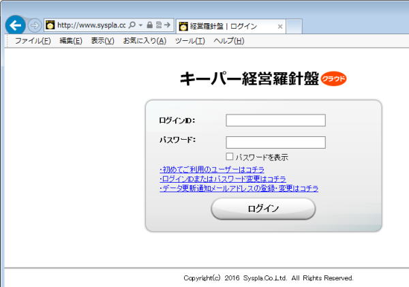Click the ログイン button
The width and height of the screenshot is (409, 287).
click(263, 209)
